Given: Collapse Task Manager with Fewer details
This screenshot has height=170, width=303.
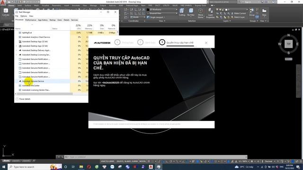Looking at the screenshot, I should (23, 99).
